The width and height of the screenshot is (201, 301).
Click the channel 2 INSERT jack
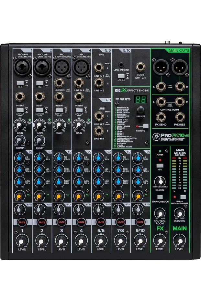pos(40,97)
